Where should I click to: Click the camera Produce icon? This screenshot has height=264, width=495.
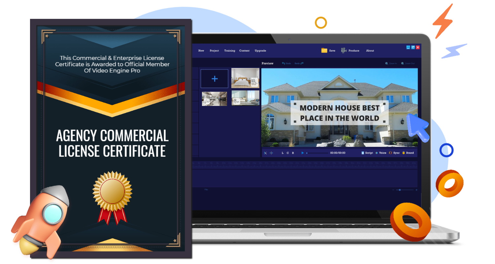[x=344, y=50]
